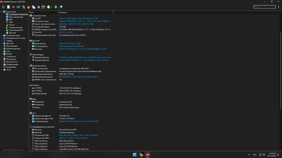
Task: Open monitor diagnostics blue screen icon
Action: point(24,7)
